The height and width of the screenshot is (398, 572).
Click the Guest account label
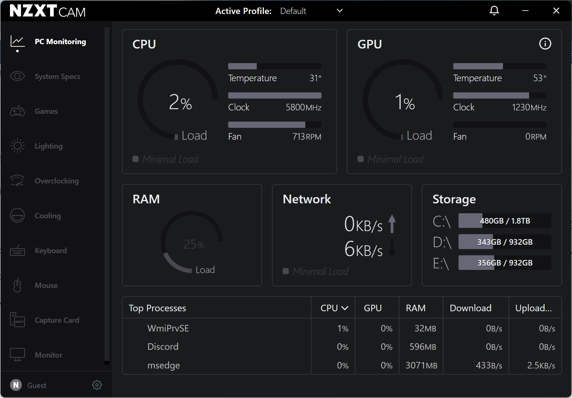point(37,386)
